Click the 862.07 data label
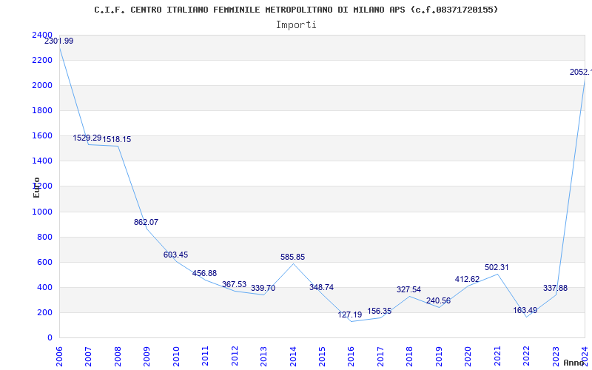The width and height of the screenshot is (592, 370). coord(146,223)
